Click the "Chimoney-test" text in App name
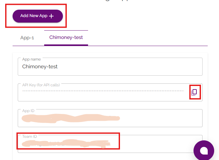This screenshot has height=160, width=219. point(40,67)
